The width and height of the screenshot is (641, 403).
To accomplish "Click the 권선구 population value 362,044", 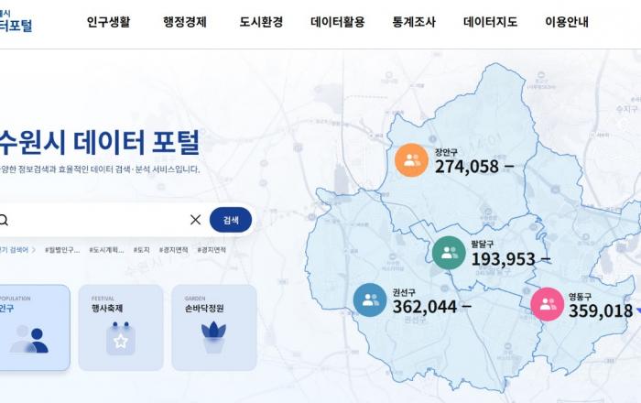I will [x=425, y=307].
